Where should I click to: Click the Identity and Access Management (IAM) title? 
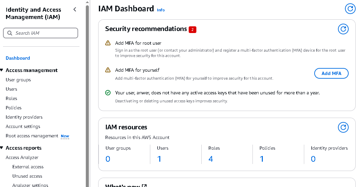(33, 13)
